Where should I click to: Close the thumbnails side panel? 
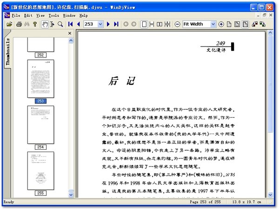click(x=70, y=33)
